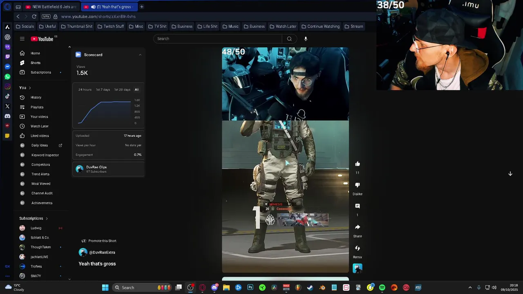523x294 pixels.
Task: Go to next Short with down arrow
Action: pyautogui.click(x=510, y=174)
